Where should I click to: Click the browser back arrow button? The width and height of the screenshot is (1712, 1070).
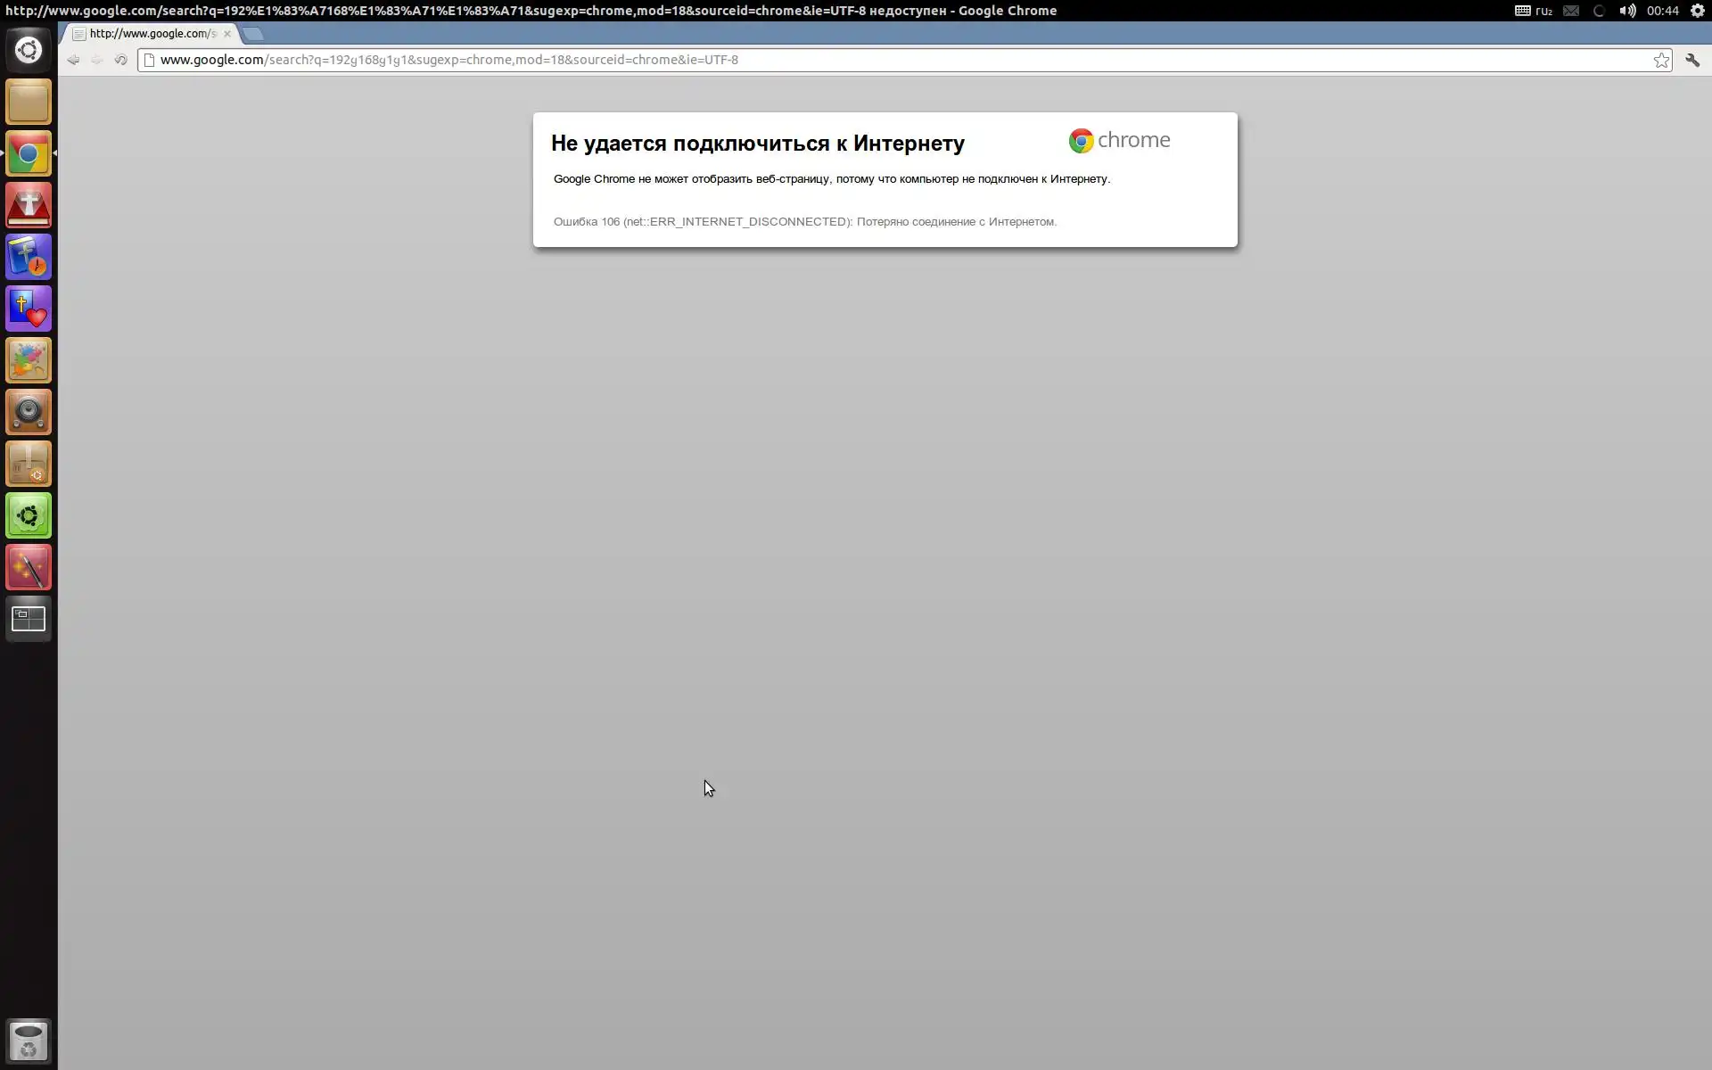73,60
